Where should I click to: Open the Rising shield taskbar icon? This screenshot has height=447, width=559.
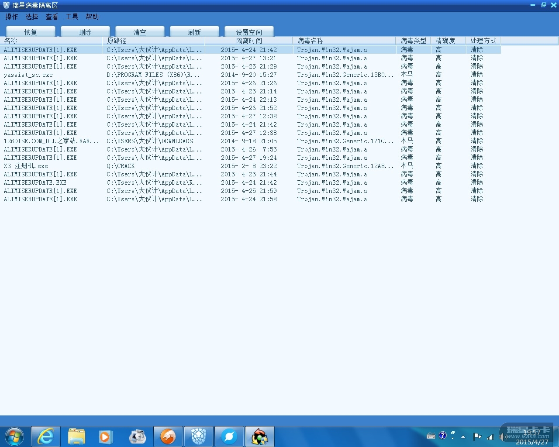coord(199,437)
